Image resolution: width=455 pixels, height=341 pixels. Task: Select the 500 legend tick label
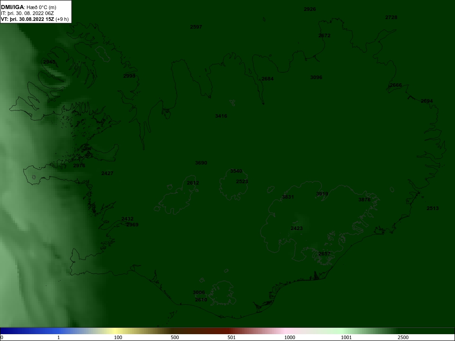175,337
